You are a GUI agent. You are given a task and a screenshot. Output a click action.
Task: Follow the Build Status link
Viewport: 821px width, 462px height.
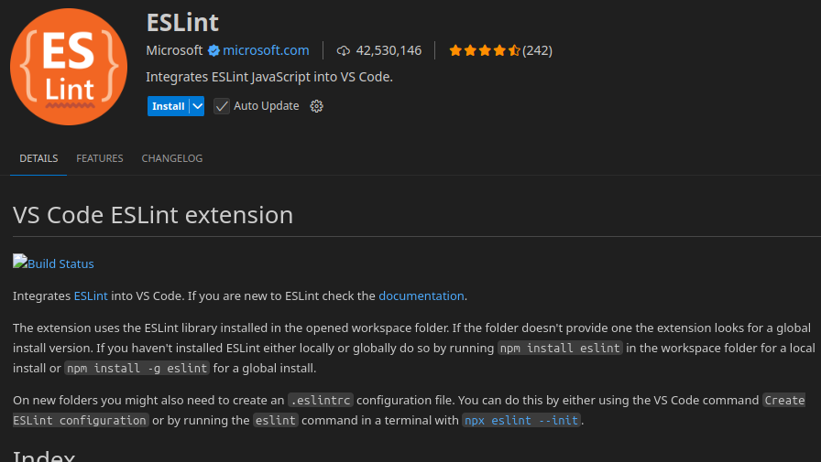61,264
